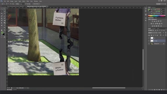167x94 pixels.
Task: Select the Brush tool
Action: 4,16
